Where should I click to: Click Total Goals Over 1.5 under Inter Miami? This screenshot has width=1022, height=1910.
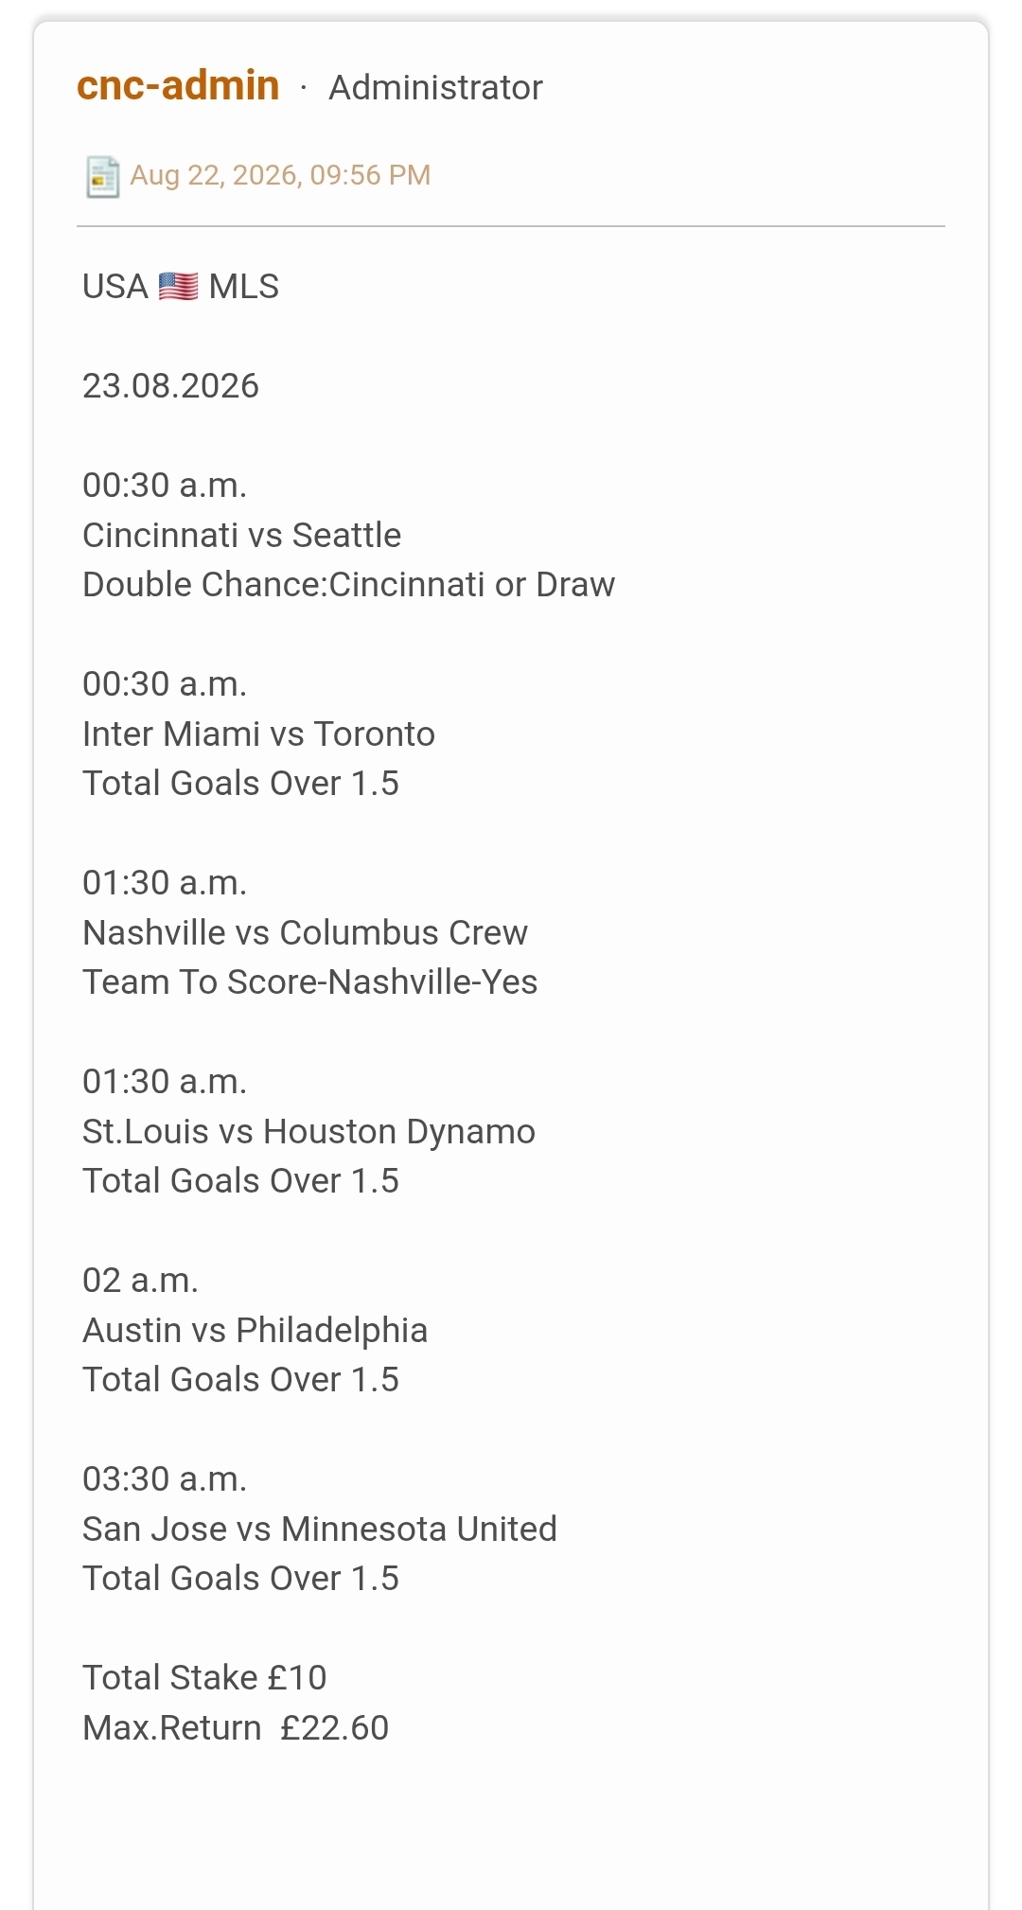coord(240,783)
